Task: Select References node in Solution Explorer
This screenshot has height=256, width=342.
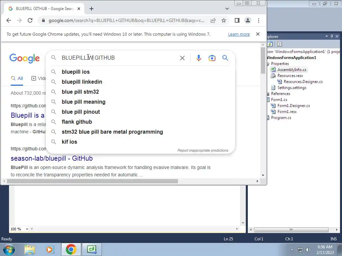Action: [281, 94]
